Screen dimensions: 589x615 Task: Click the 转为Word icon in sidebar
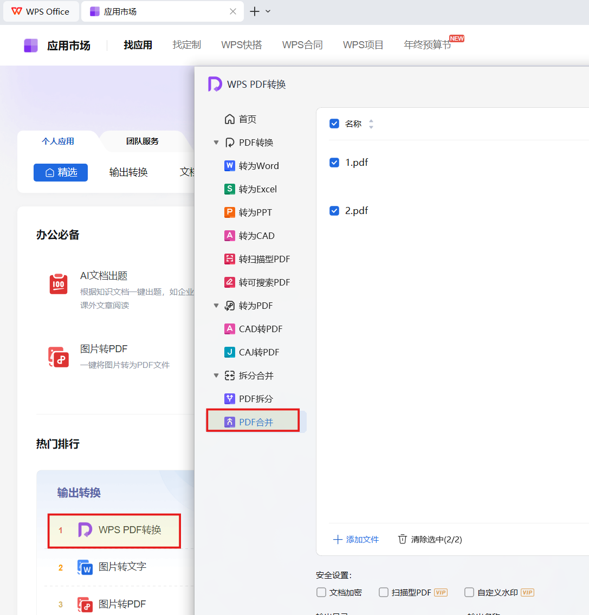[x=230, y=166]
